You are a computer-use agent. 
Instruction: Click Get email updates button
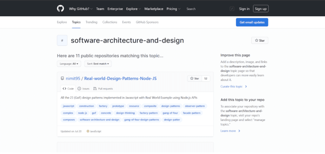[x=252, y=22]
